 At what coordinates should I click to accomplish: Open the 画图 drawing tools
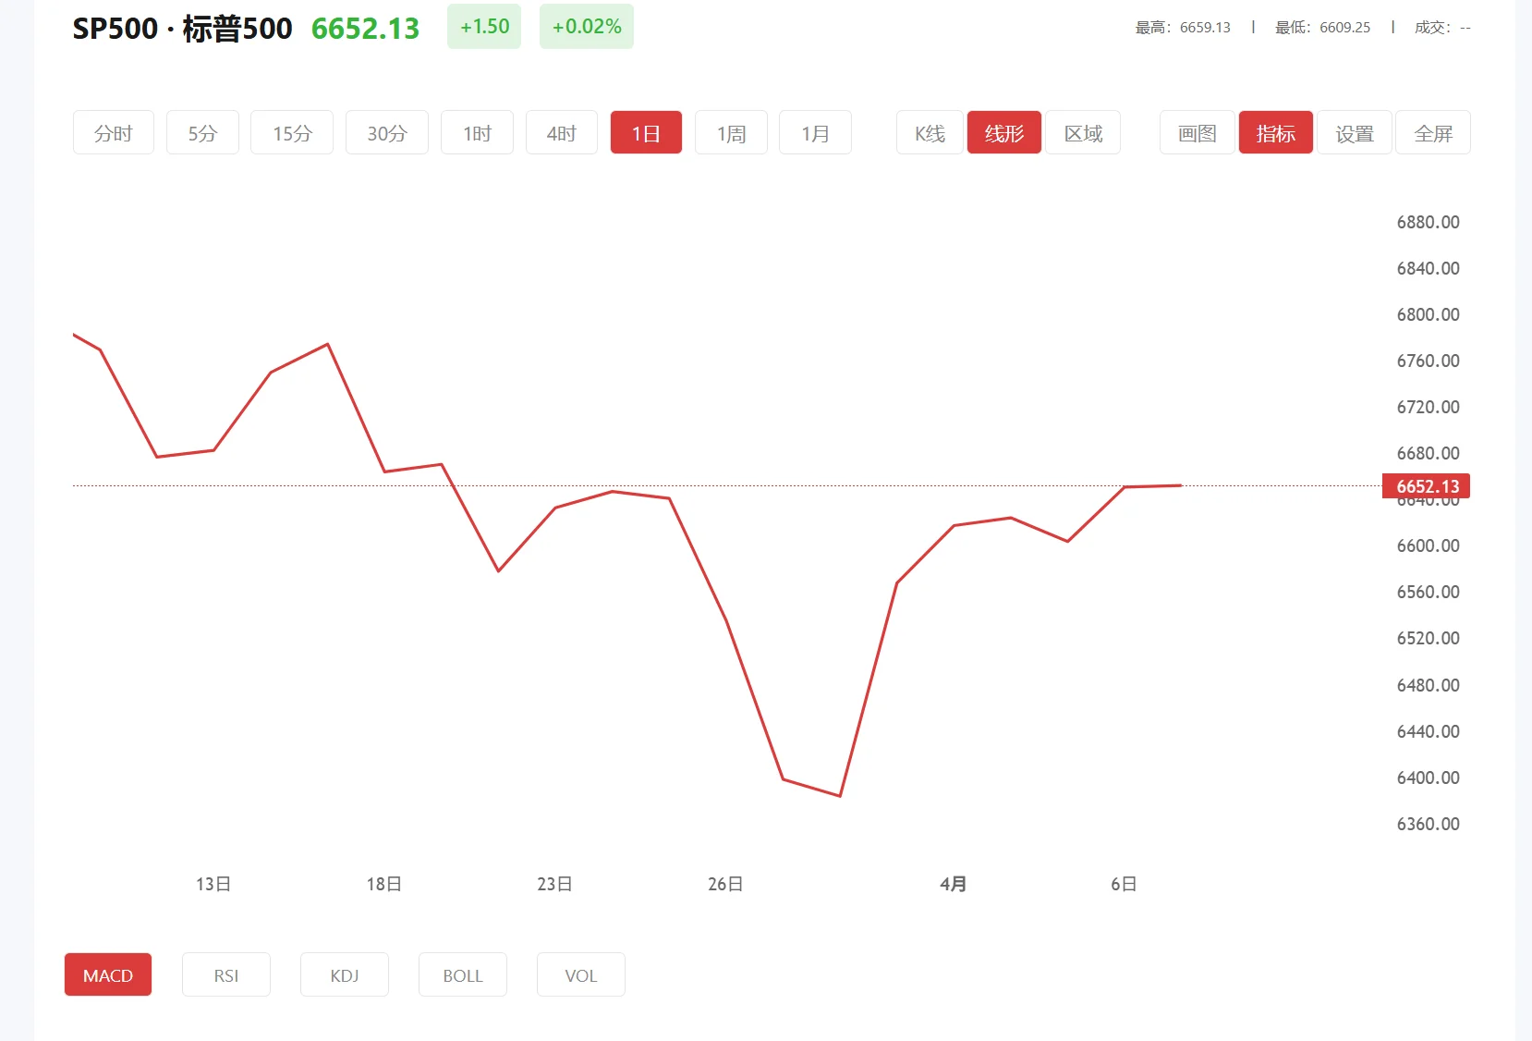click(1196, 132)
